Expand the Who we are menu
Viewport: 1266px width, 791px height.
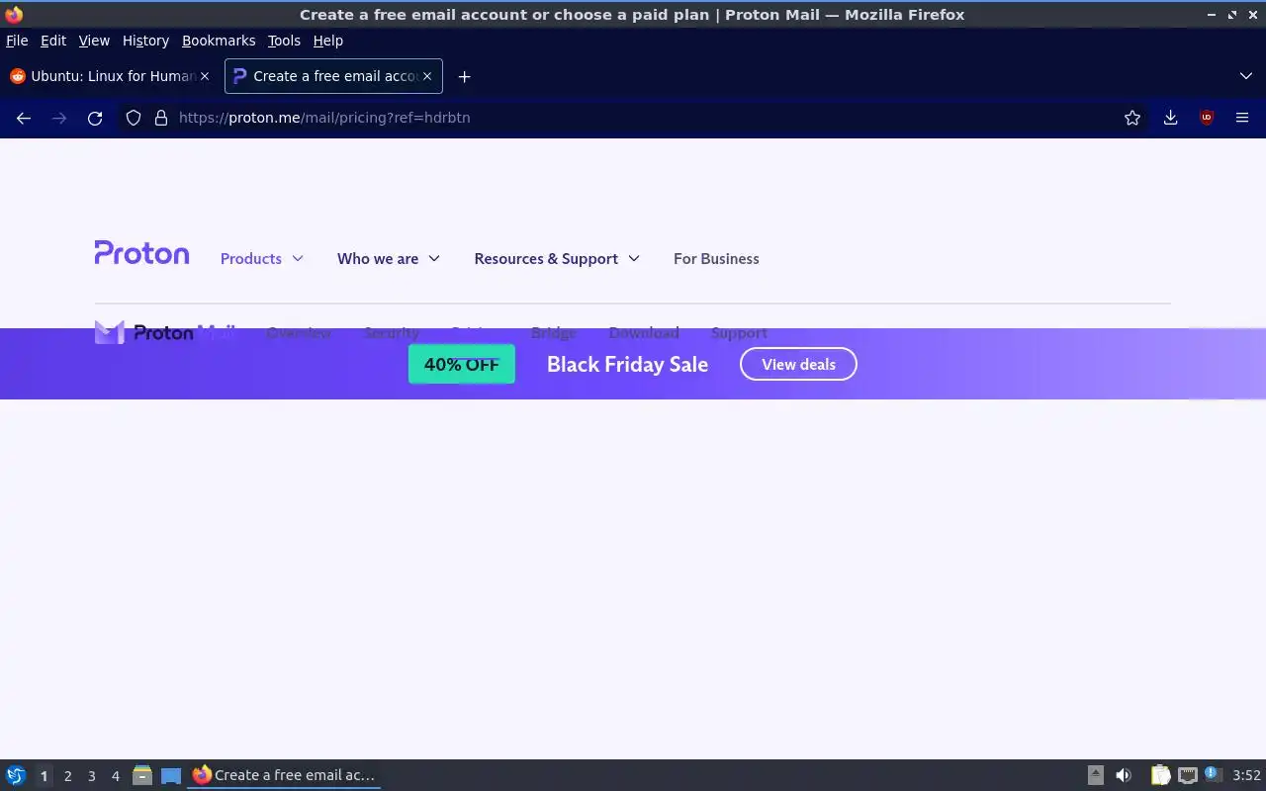click(x=388, y=259)
